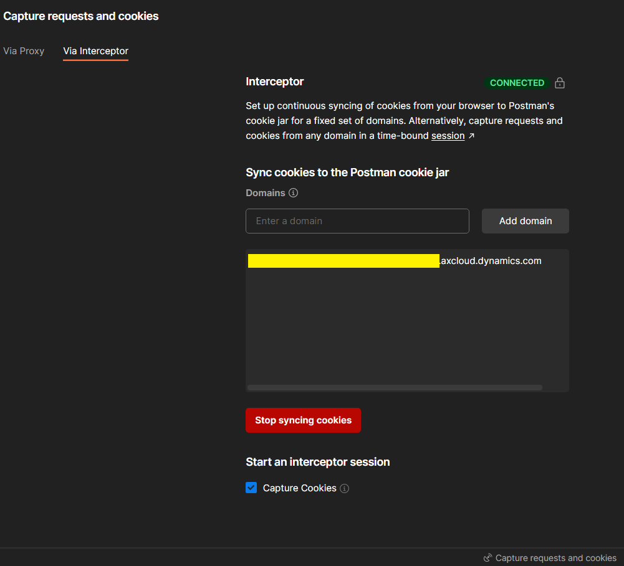Uncheck the Capture Cookies checkbox
The width and height of the screenshot is (624, 566).
pos(251,488)
